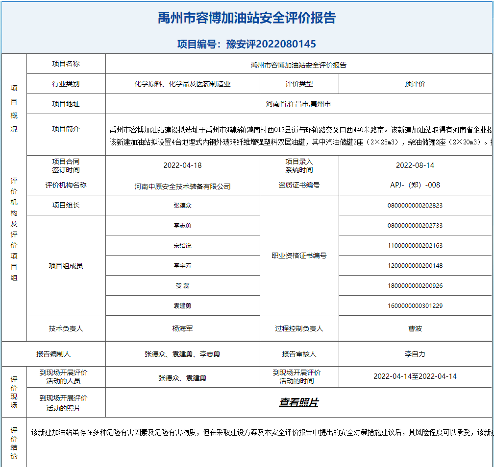Screen dimensions: 494x467
Task: Click the 到现场开展评价活动的时间 label
Action: point(297,377)
